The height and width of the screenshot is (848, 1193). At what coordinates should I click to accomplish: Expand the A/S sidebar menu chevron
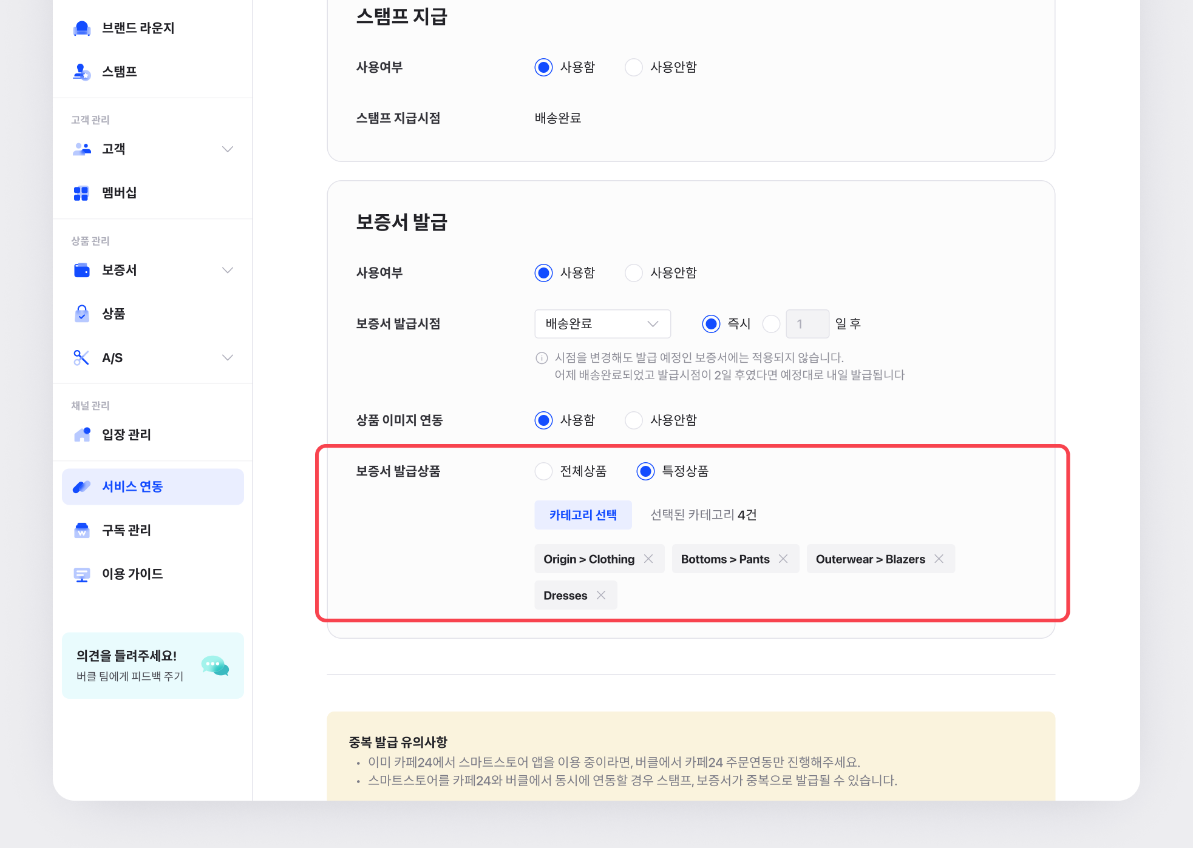click(x=228, y=358)
